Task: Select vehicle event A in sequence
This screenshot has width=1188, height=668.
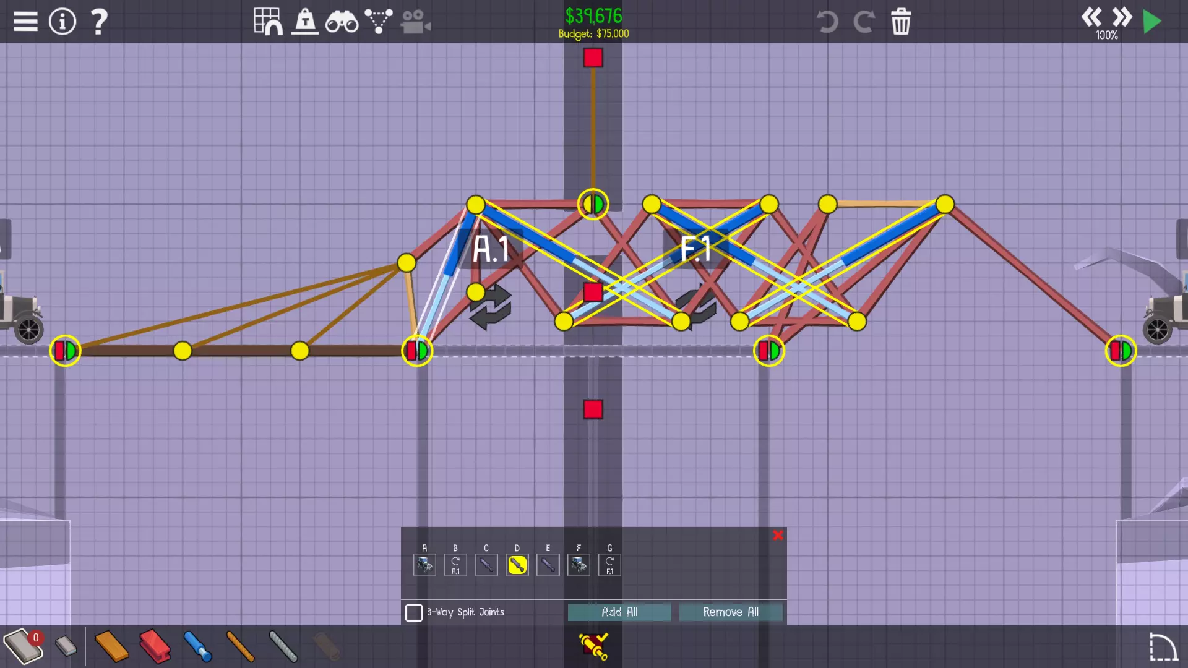Action: pos(424,565)
